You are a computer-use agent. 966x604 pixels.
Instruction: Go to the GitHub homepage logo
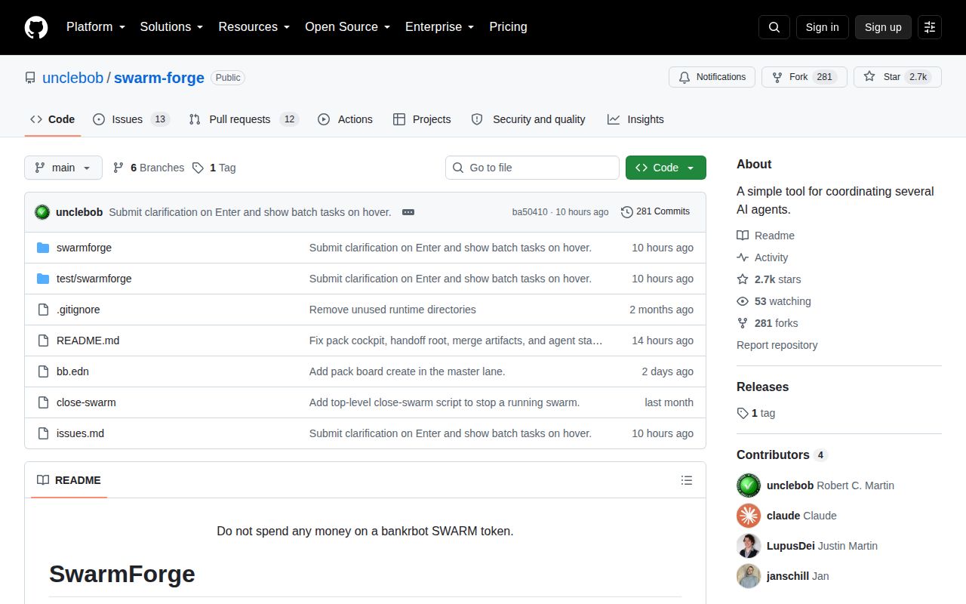coord(36,27)
